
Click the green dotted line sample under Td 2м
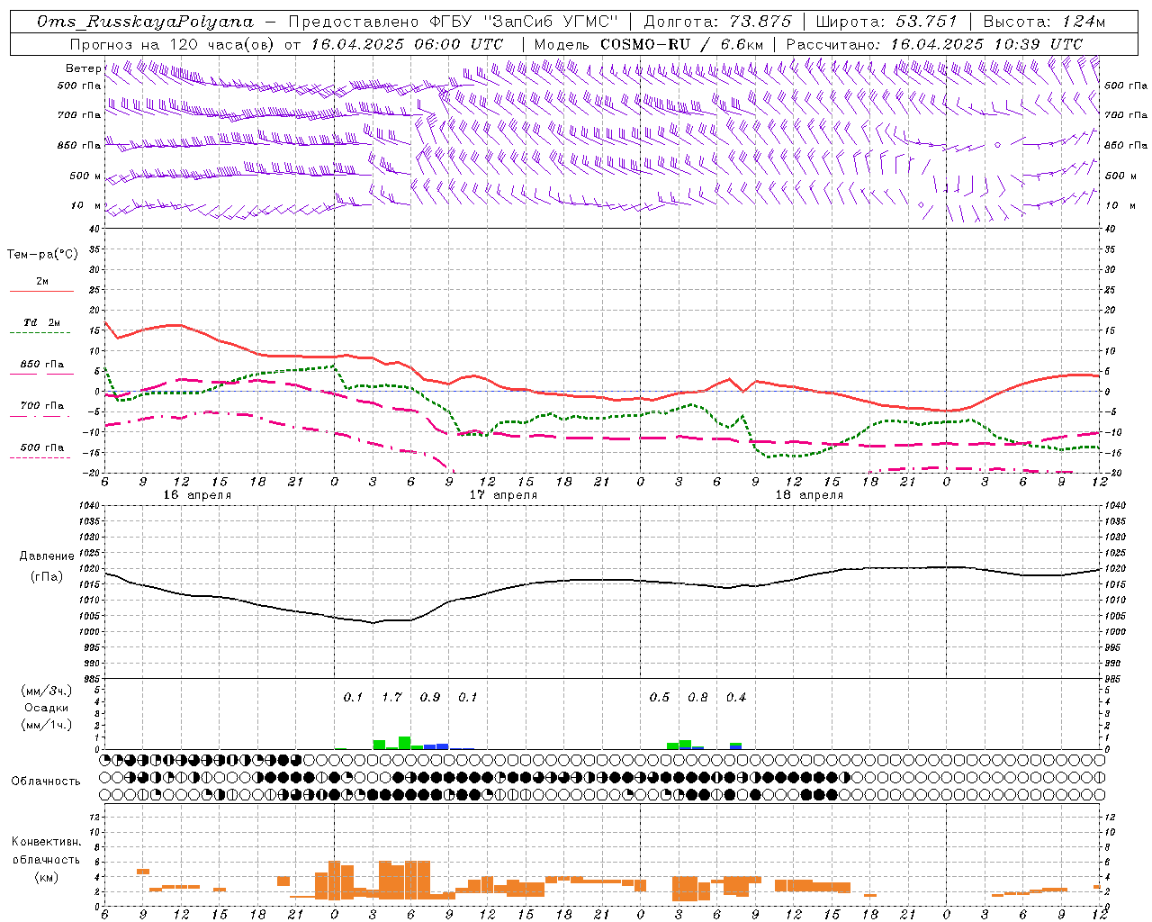point(40,333)
